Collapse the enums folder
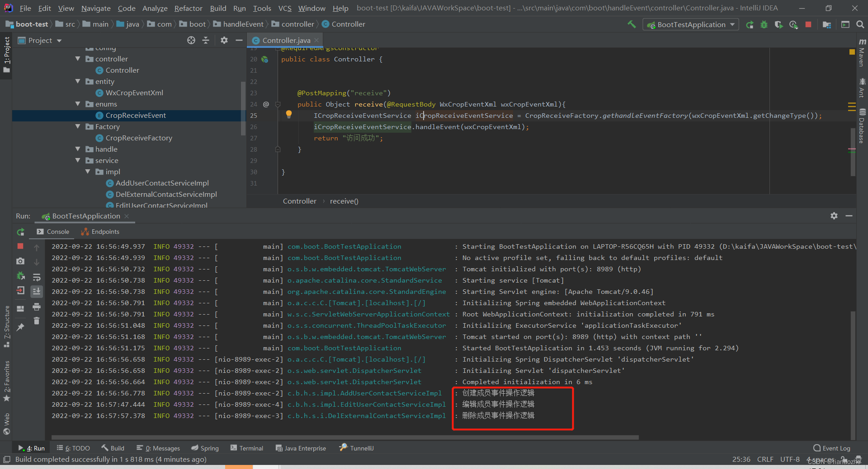 pyautogui.click(x=78, y=104)
